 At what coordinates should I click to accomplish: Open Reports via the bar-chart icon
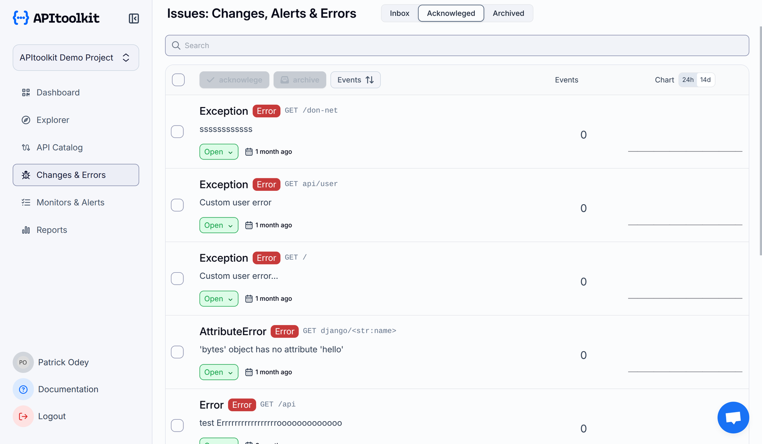click(26, 230)
